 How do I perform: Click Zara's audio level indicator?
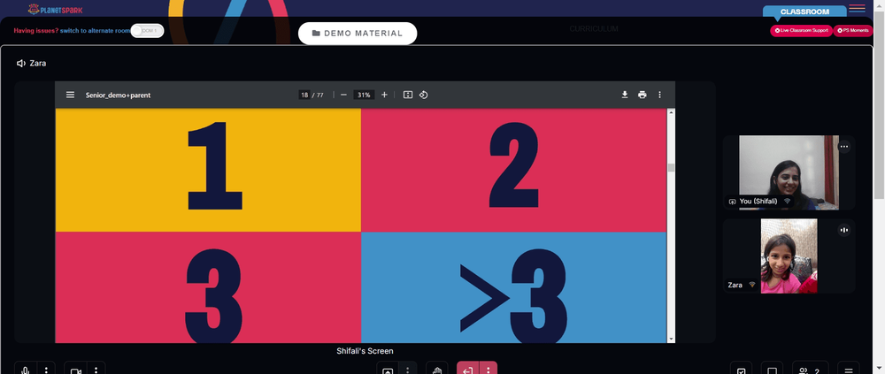pyautogui.click(x=843, y=230)
